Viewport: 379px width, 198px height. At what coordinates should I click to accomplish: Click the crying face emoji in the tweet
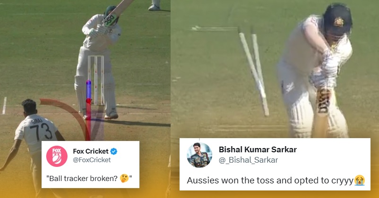(360, 181)
